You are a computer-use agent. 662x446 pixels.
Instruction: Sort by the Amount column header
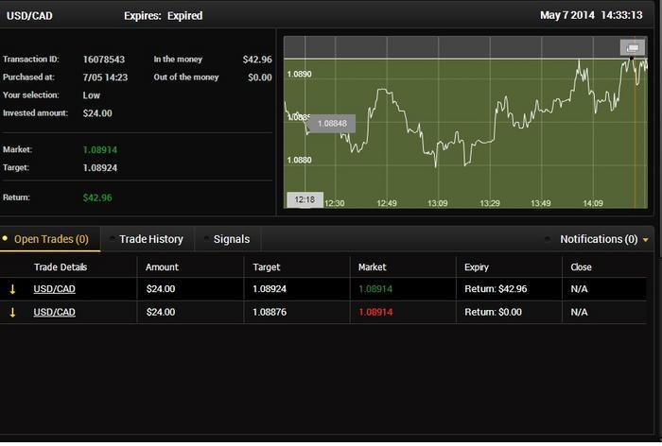click(162, 267)
